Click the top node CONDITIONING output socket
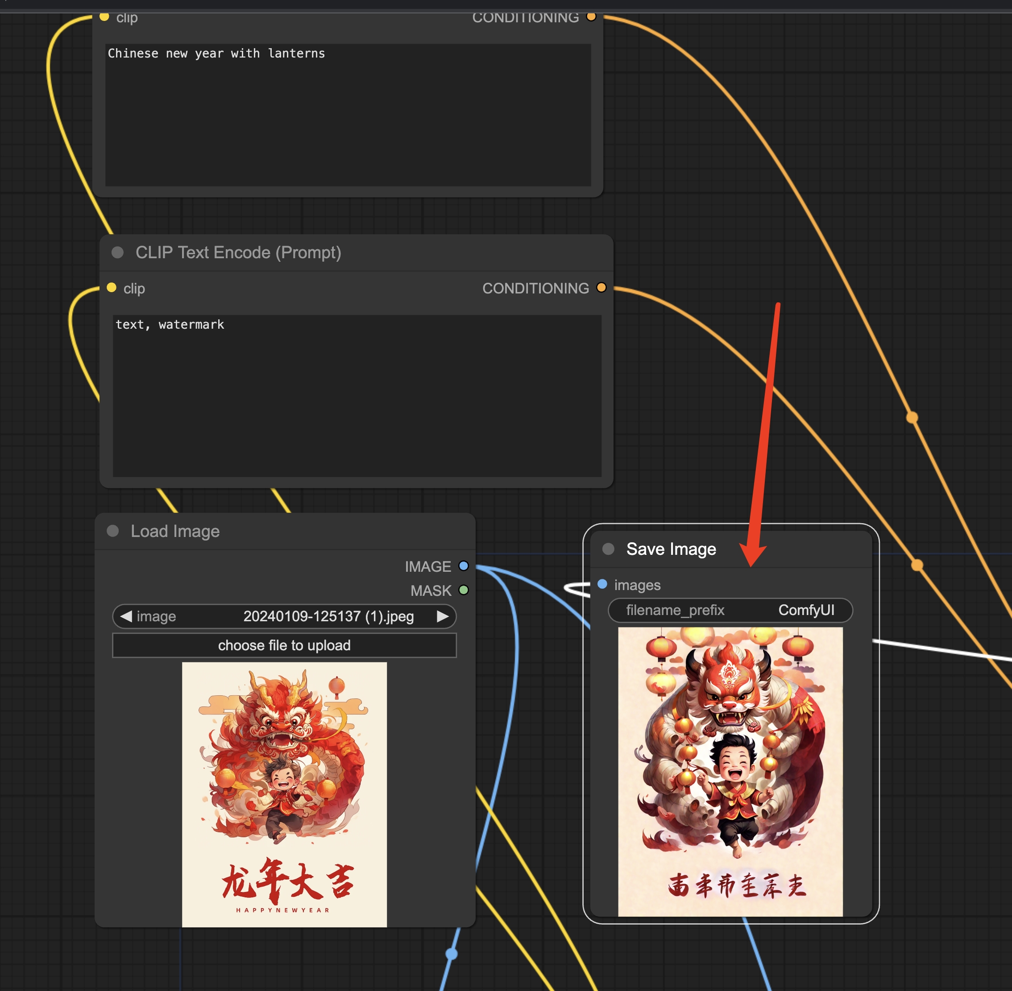Screen dimensions: 1012x991 [591, 17]
